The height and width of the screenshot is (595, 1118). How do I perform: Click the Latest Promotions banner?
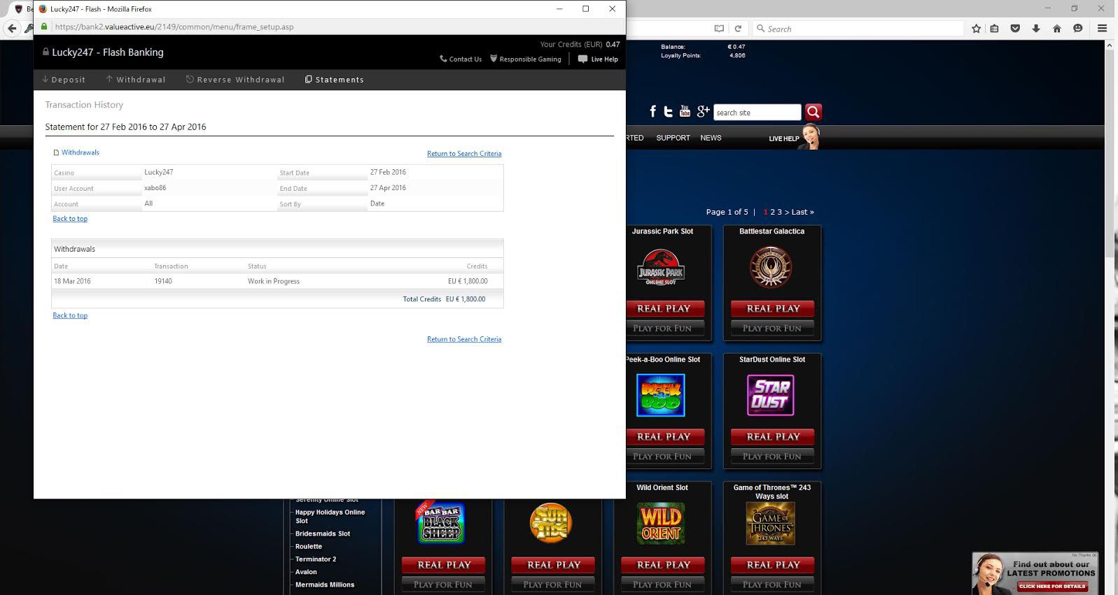click(x=1035, y=573)
